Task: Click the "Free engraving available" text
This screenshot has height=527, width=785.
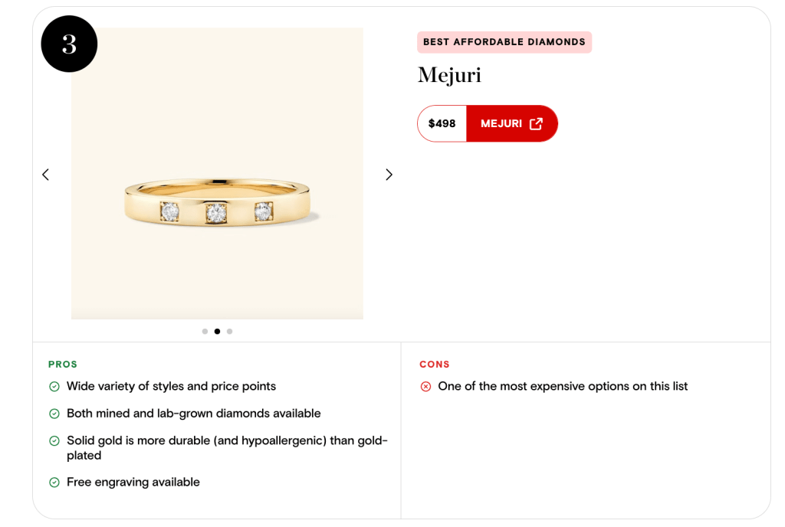Action: [x=133, y=483]
